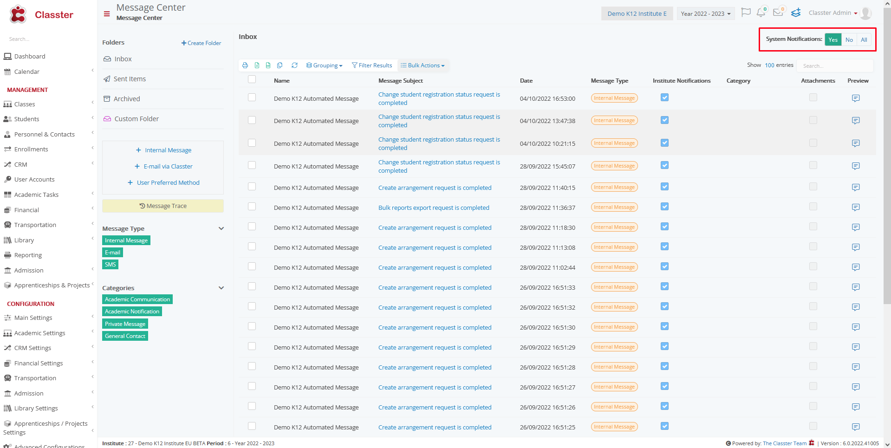The height and width of the screenshot is (448, 891).
Task: Compose an E-mail via Classter
Action: 163,166
